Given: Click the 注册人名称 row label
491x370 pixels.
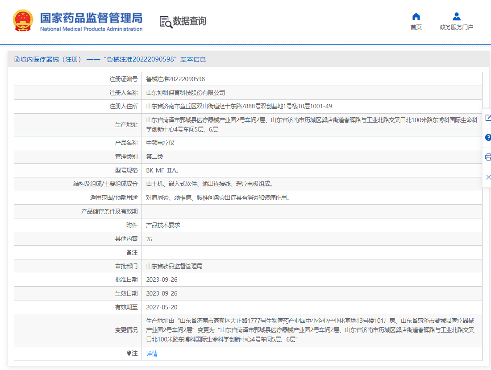Looking at the screenshot, I should click(x=123, y=93).
